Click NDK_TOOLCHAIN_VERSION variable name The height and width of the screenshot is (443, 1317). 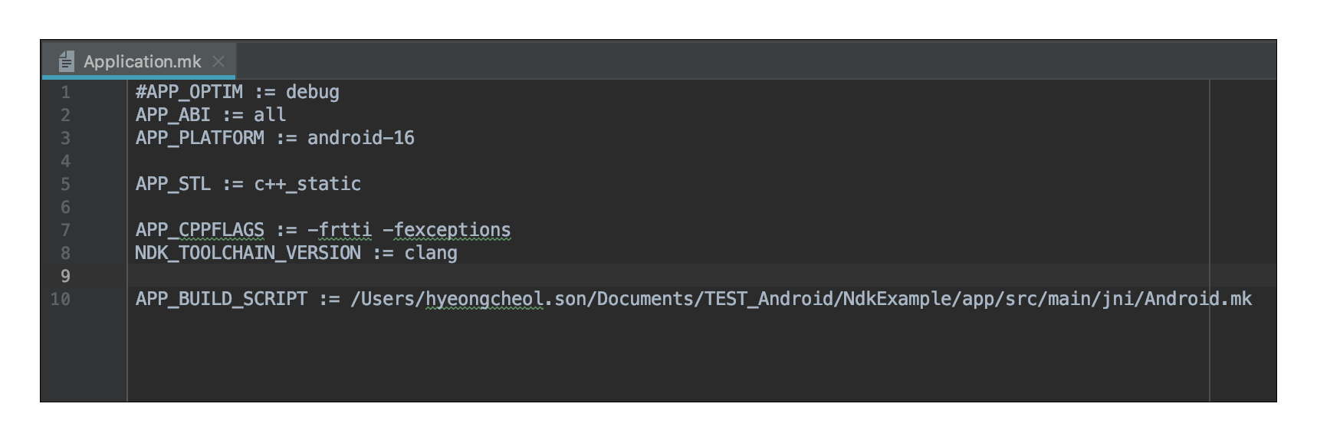coord(248,253)
